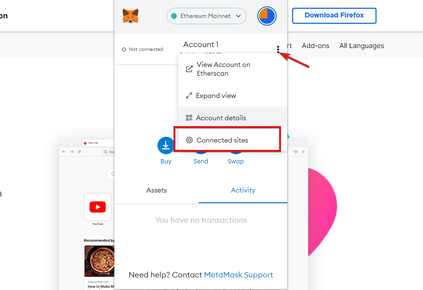Viewport: 423px width, 290px height.
Task: Click the Buy download-arrow icon
Action: pos(166,145)
